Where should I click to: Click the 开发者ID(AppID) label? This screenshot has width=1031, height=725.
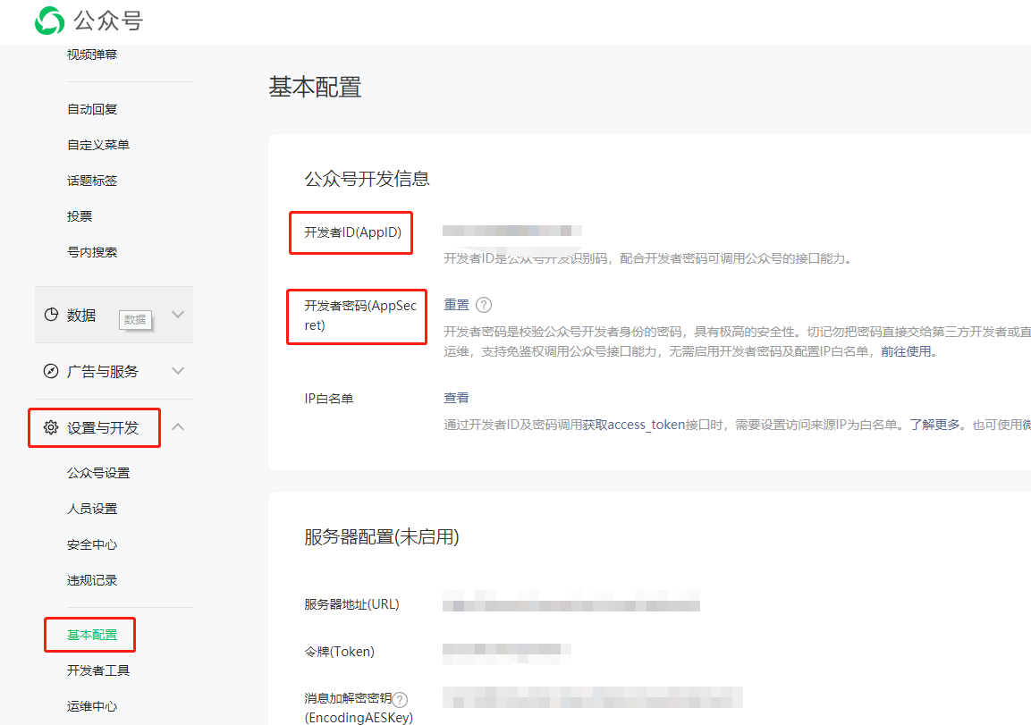[352, 232]
